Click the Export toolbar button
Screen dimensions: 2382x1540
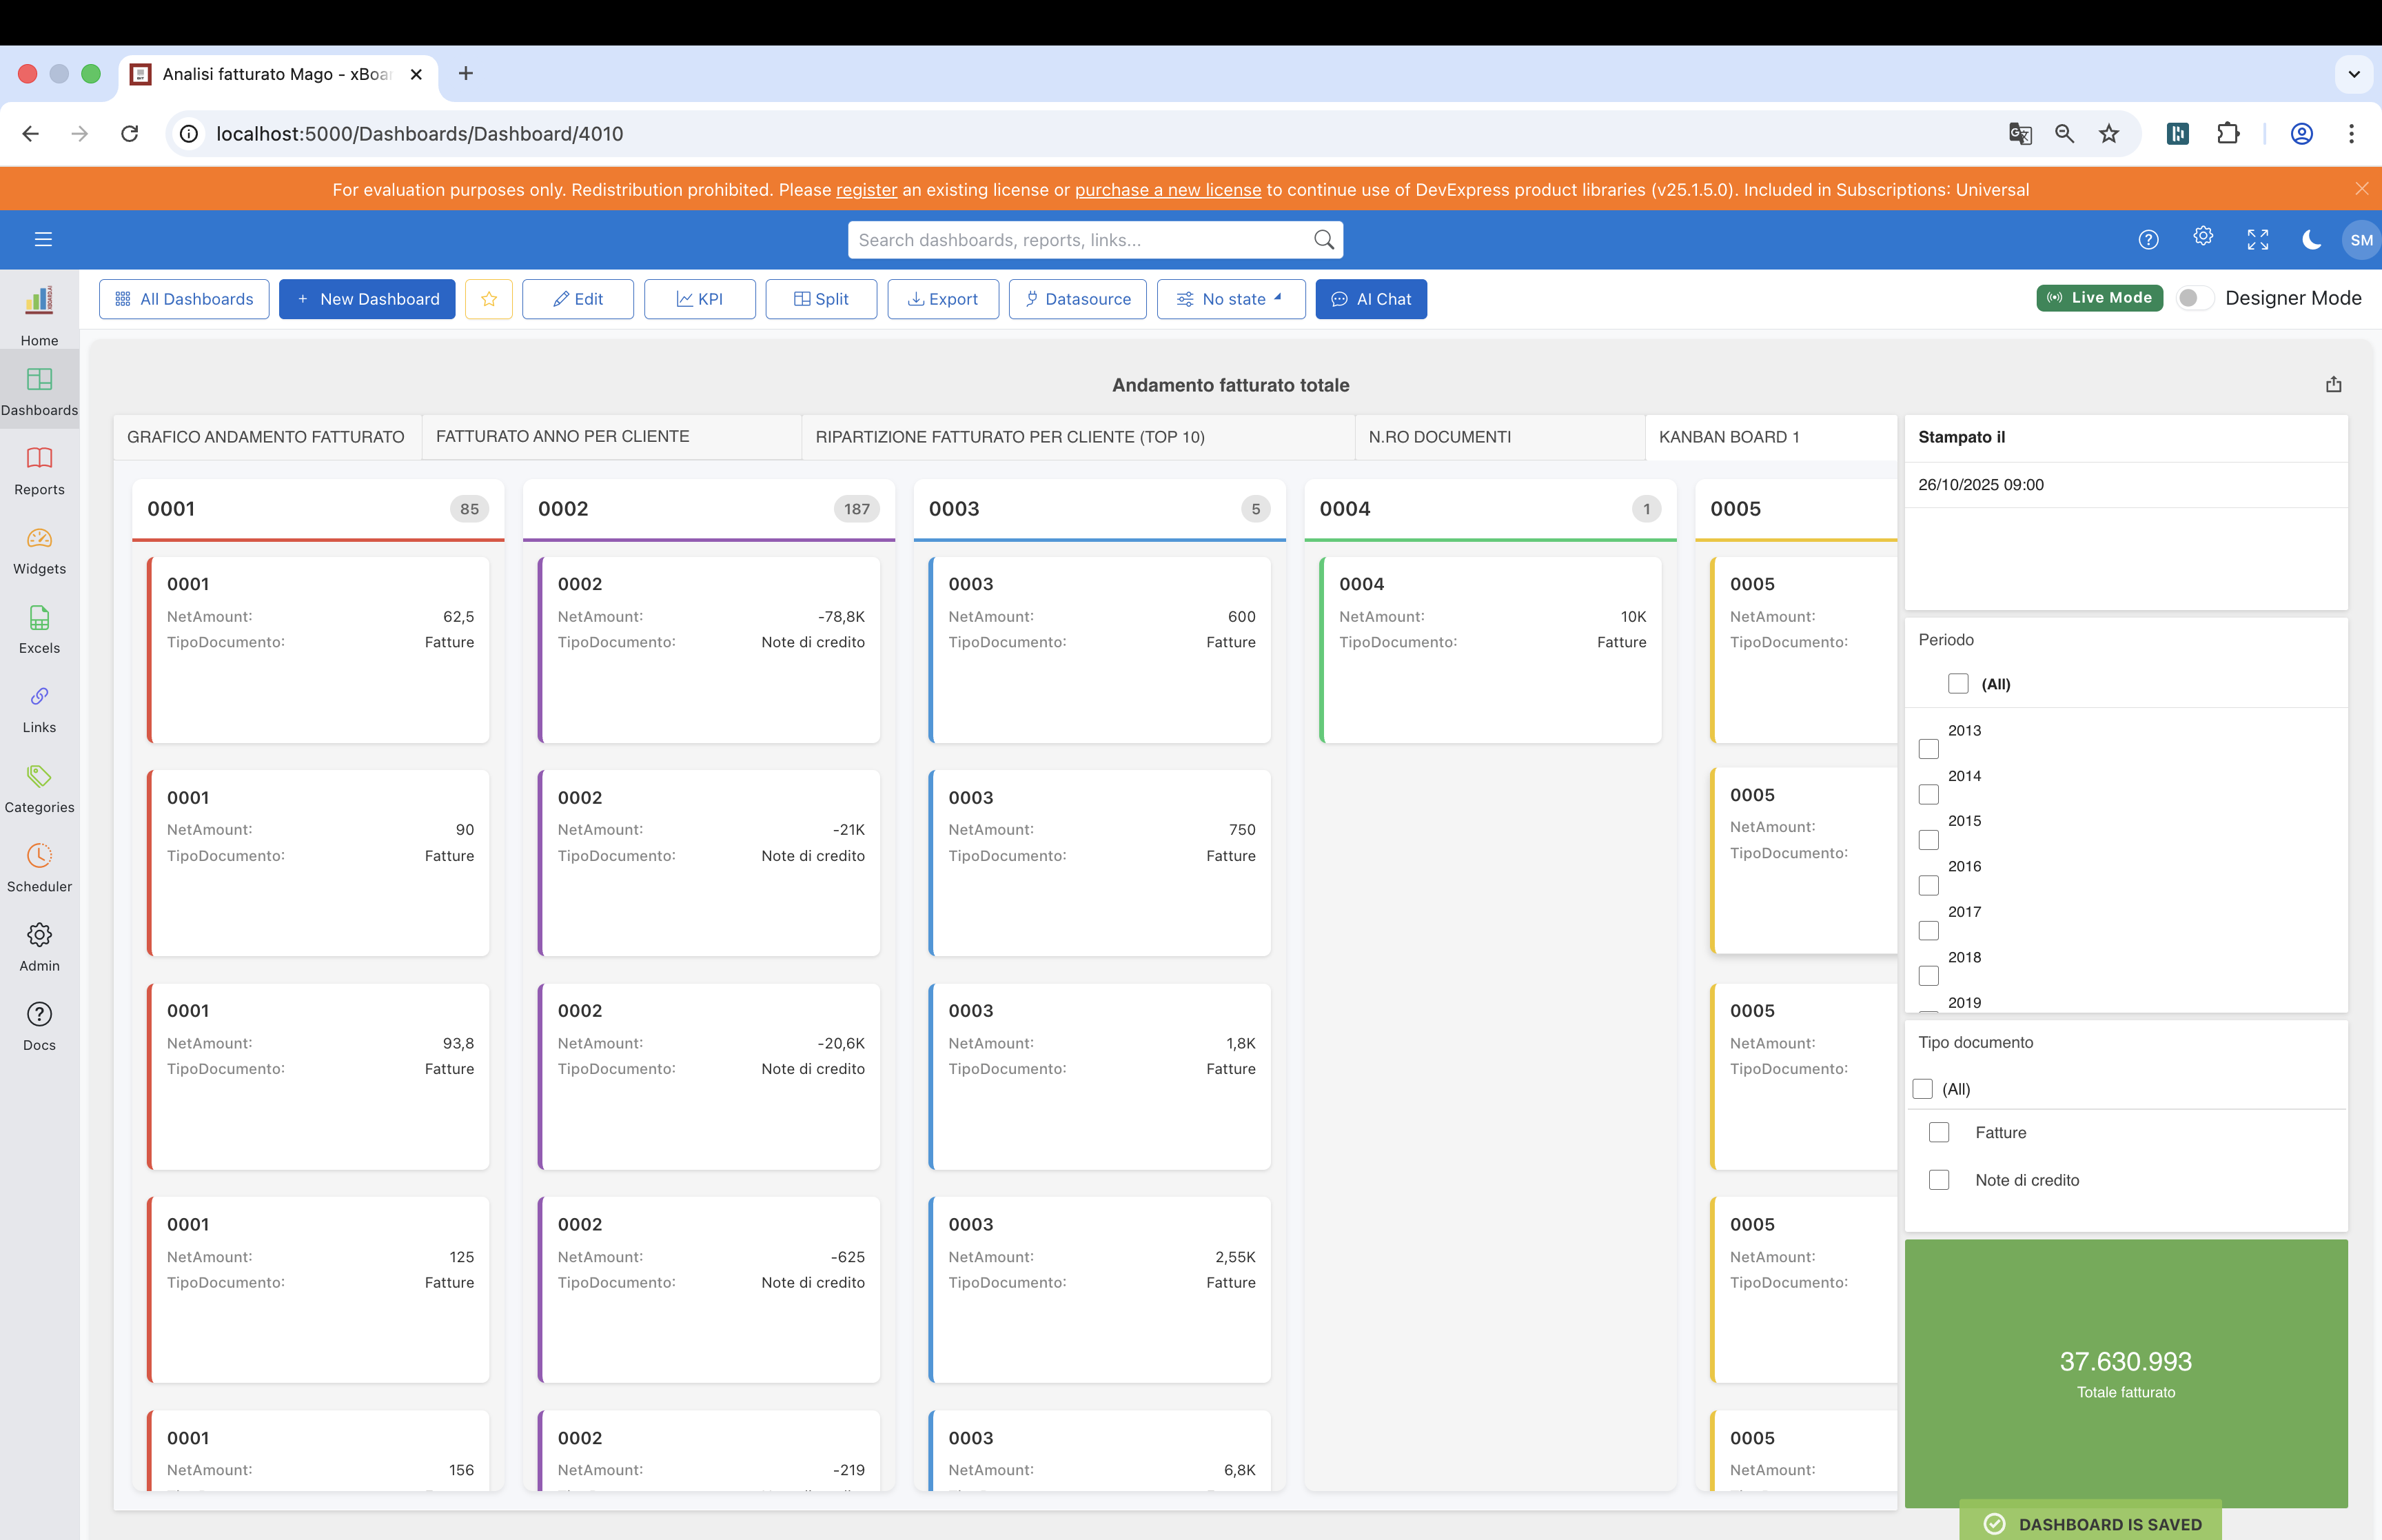coord(943,299)
